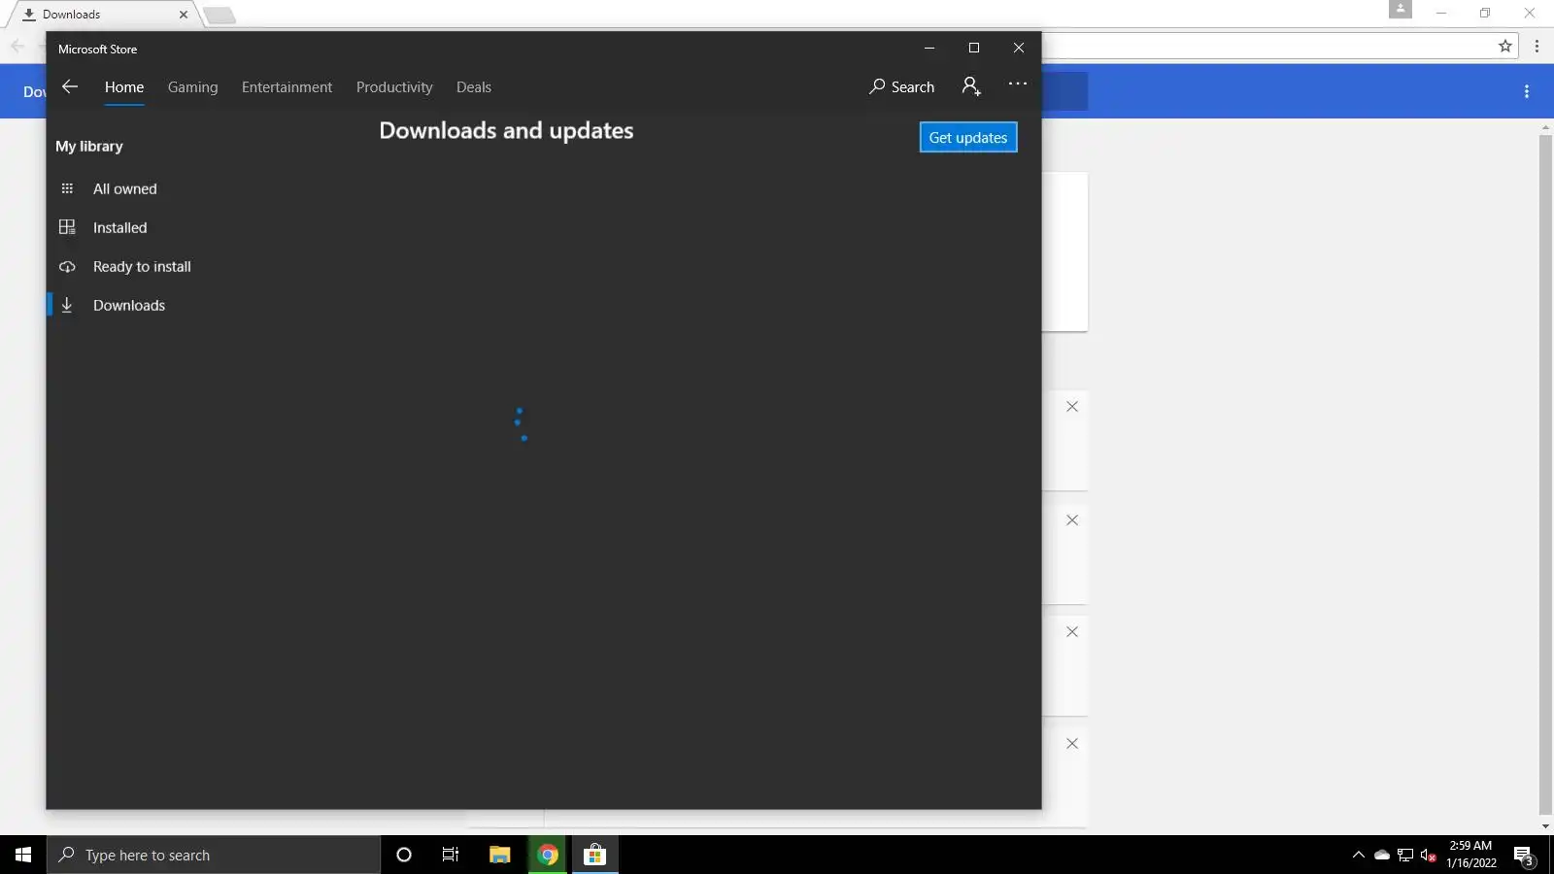Click the Downloads arrow icon in sidebar
Image resolution: width=1554 pixels, height=874 pixels.
tap(67, 305)
